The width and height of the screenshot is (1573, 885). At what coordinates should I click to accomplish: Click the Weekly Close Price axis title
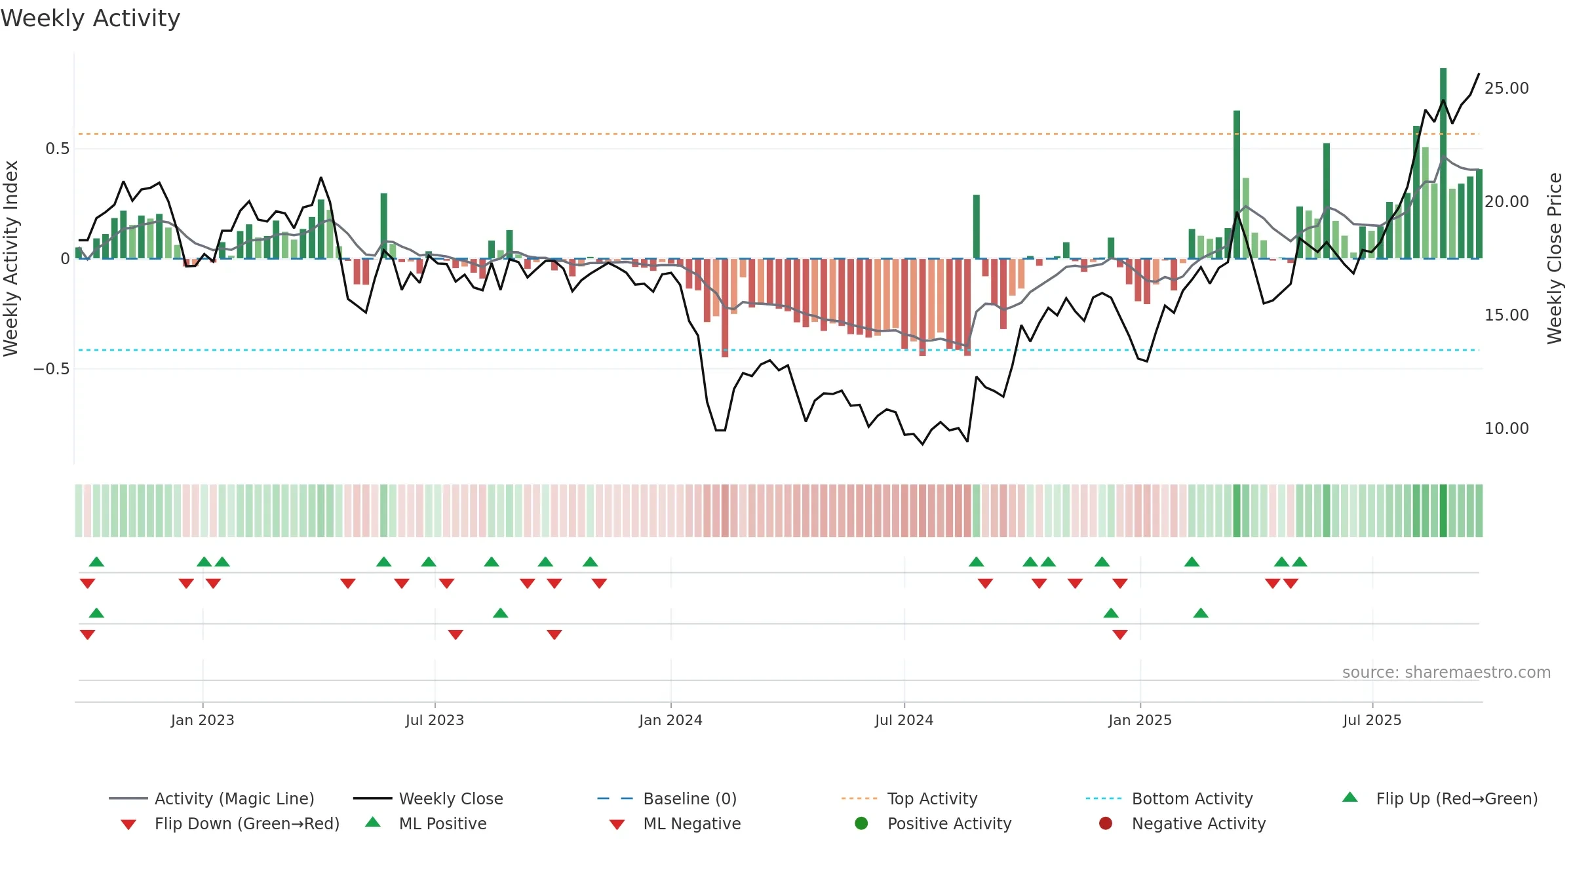(1555, 258)
